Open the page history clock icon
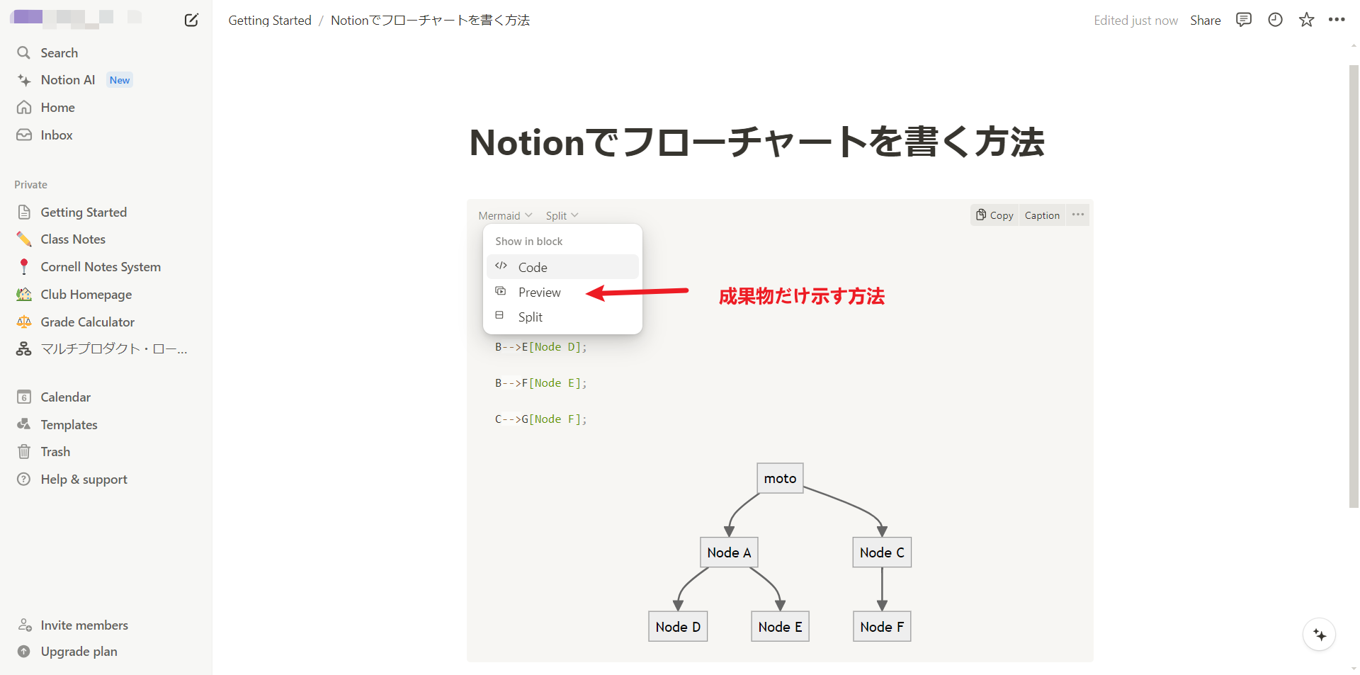1360x675 pixels. pyautogui.click(x=1275, y=20)
